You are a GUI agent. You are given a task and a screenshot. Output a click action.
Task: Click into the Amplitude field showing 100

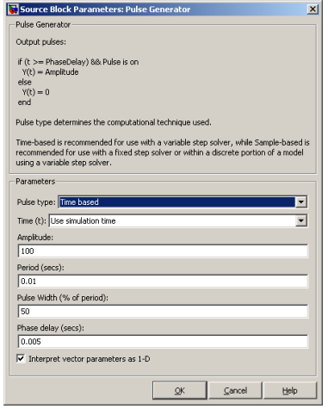coord(163,251)
